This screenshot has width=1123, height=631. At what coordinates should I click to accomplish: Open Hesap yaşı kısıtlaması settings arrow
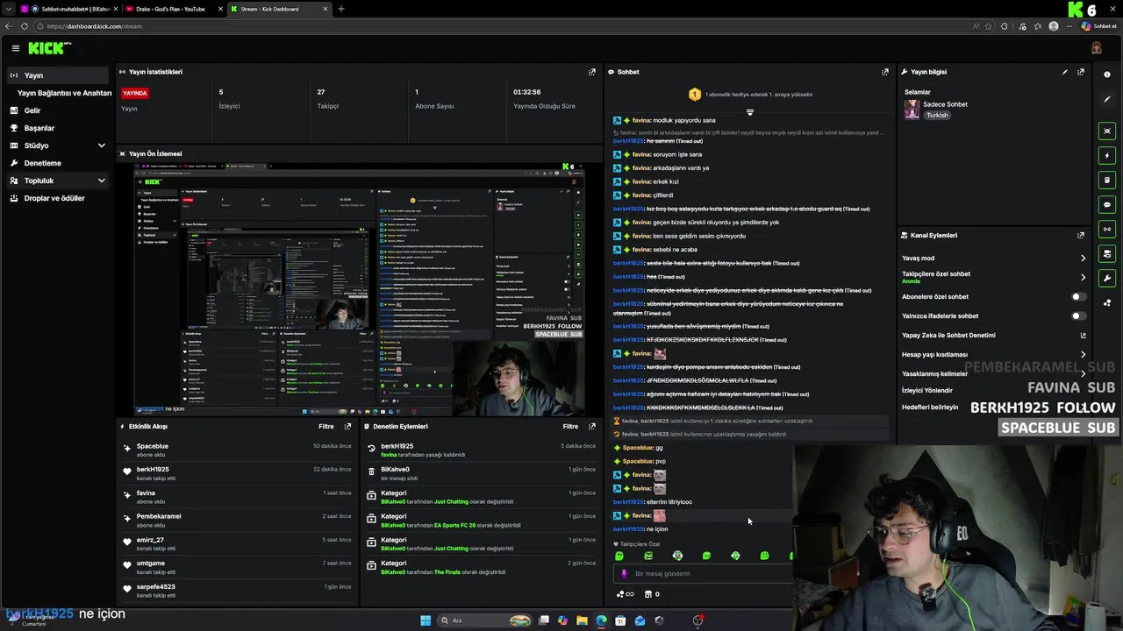[1084, 354]
